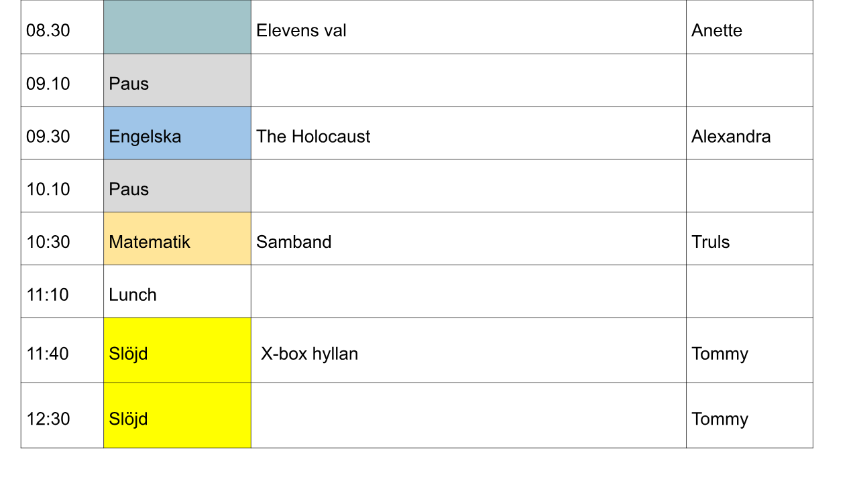Click Tommy in the 11:40 row

pos(749,353)
